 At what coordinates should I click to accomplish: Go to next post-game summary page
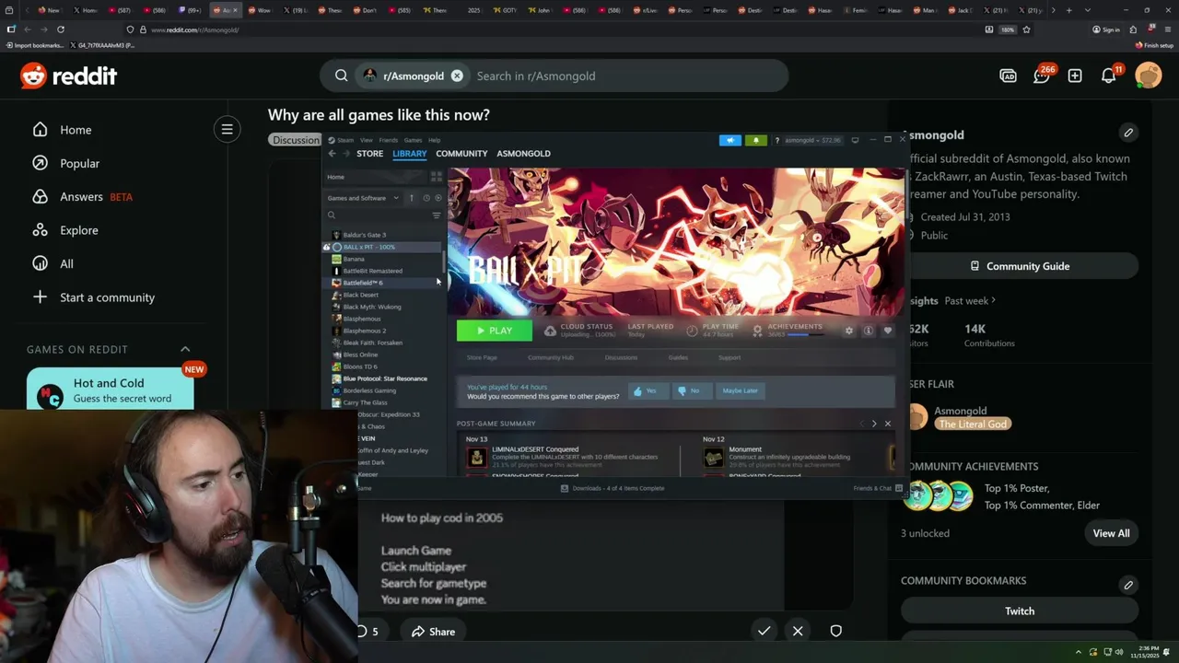click(x=874, y=424)
